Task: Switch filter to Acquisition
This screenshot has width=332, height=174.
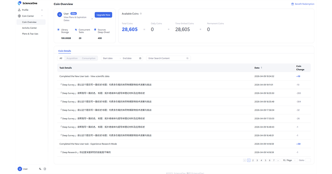Action: (x=72, y=58)
